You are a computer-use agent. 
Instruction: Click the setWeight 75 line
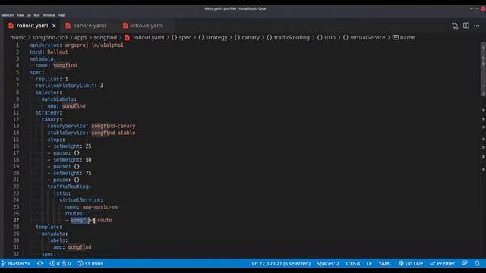pos(69,173)
